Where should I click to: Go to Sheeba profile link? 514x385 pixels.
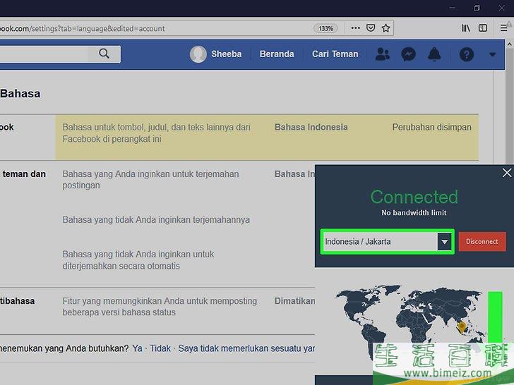(226, 54)
